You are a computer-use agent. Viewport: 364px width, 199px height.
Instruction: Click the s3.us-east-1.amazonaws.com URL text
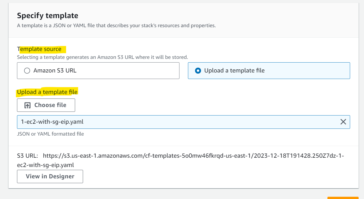(x=194, y=156)
